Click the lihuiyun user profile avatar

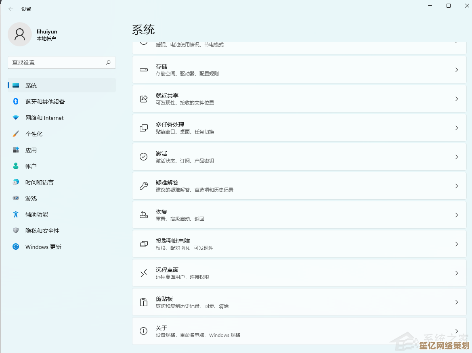click(20, 34)
